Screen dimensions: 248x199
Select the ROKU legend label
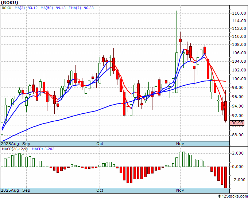point(7,8)
